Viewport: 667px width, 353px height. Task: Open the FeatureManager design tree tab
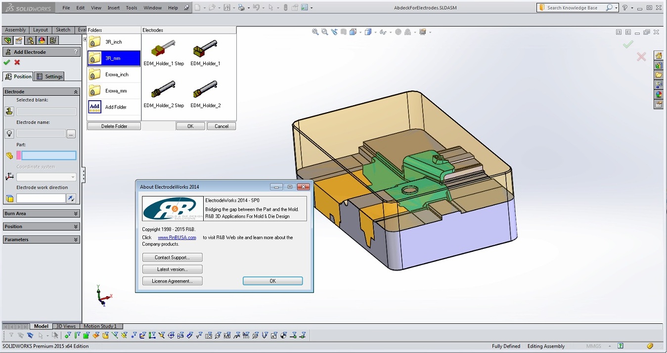(x=7, y=40)
